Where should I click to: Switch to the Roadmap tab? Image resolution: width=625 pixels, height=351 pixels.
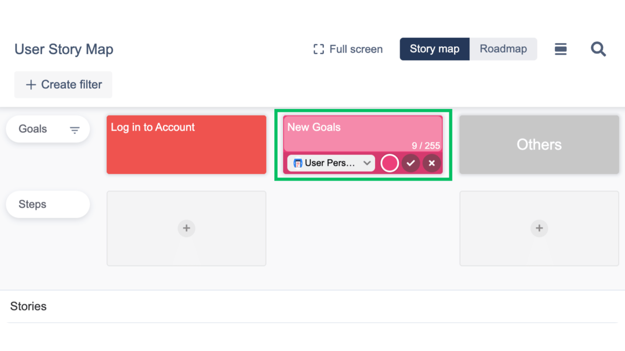point(503,49)
